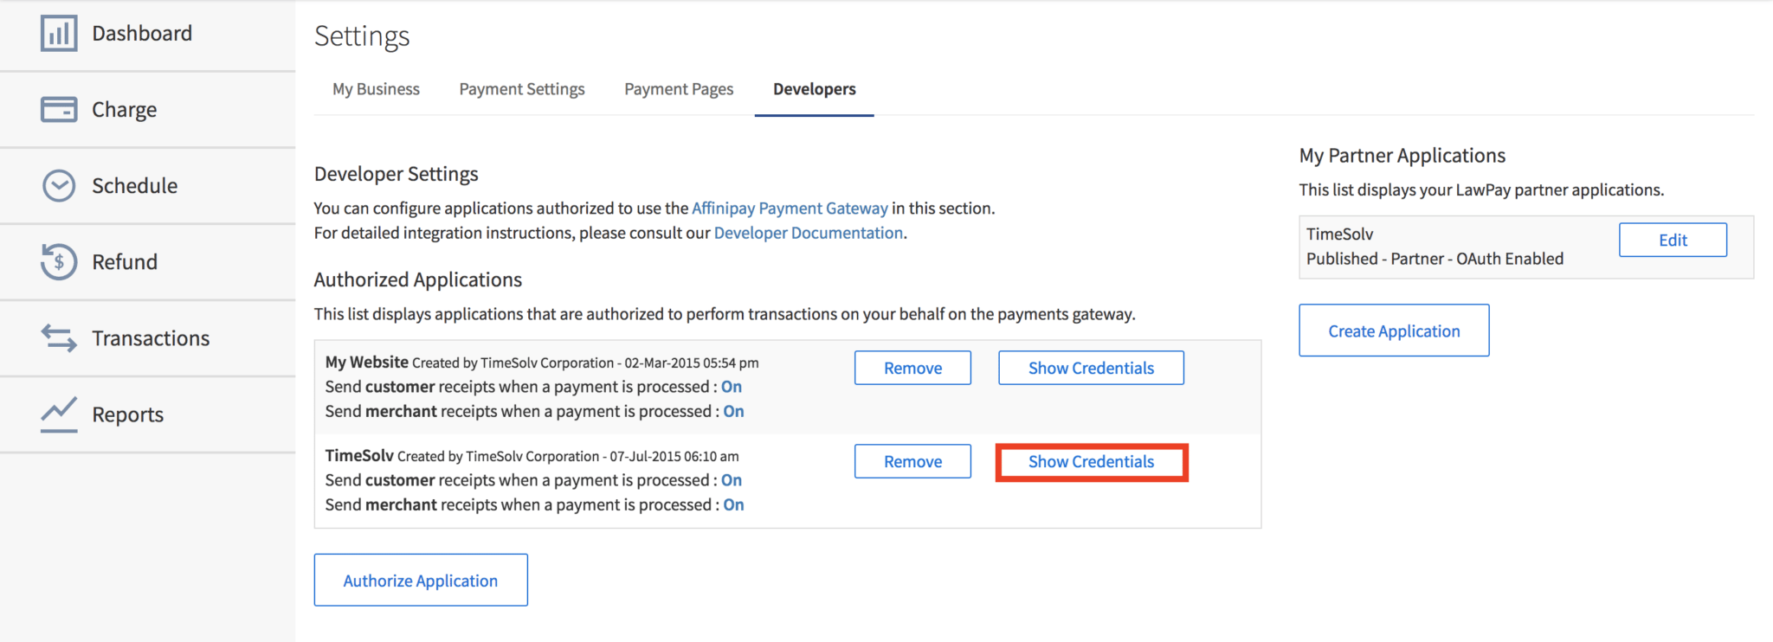Image resolution: width=1773 pixels, height=642 pixels.
Task: Open the Affinipay Payment Gateway link
Action: (790, 209)
